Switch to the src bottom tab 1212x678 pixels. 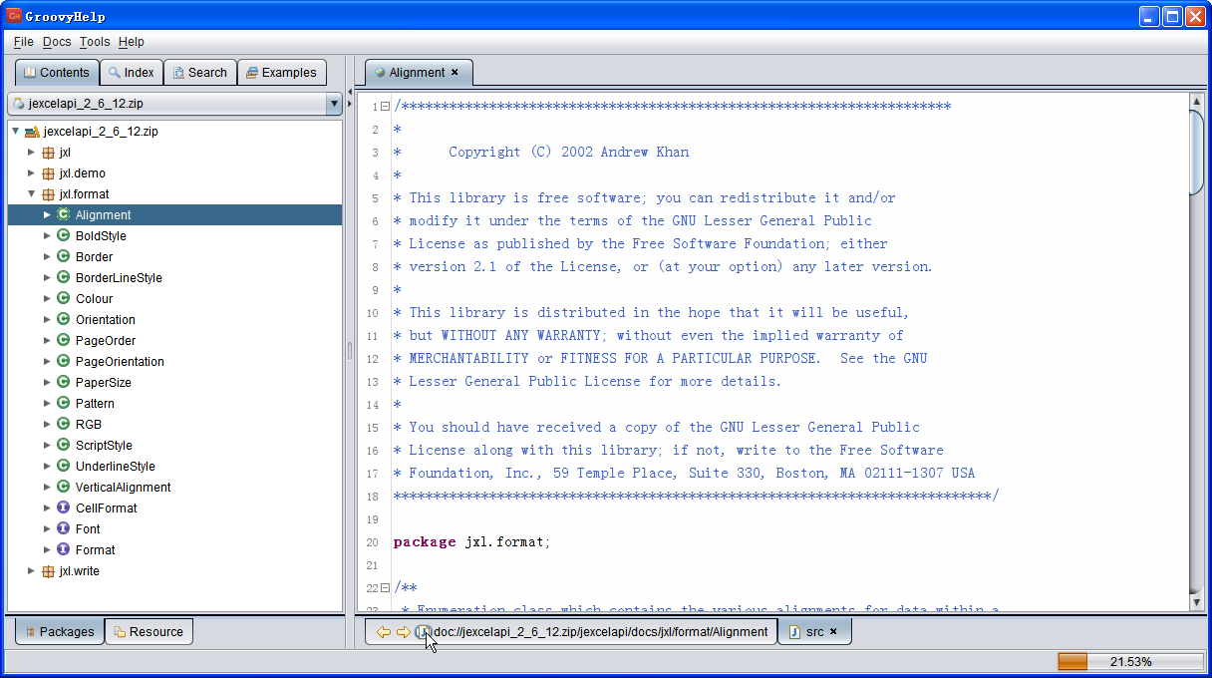point(814,631)
